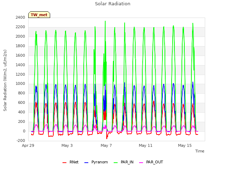This screenshot has width=226, height=169.
Task: Click the Apr 29 x-axis label
Action: click(28, 145)
